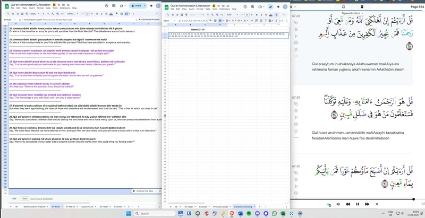
Task: Open Arial font dropdown in right Sheets
Action: coord(232,15)
